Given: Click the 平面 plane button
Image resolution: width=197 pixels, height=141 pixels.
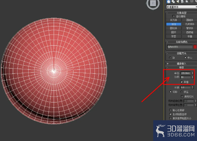Looking at the screenshot, I should pos(190,37).
